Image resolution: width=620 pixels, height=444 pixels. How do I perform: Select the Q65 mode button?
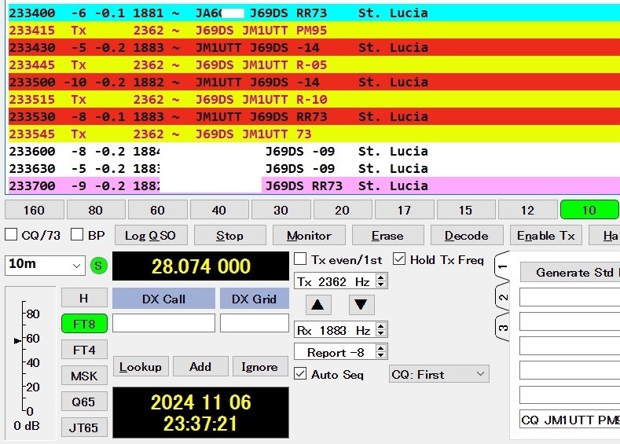[x=84, y=402]
